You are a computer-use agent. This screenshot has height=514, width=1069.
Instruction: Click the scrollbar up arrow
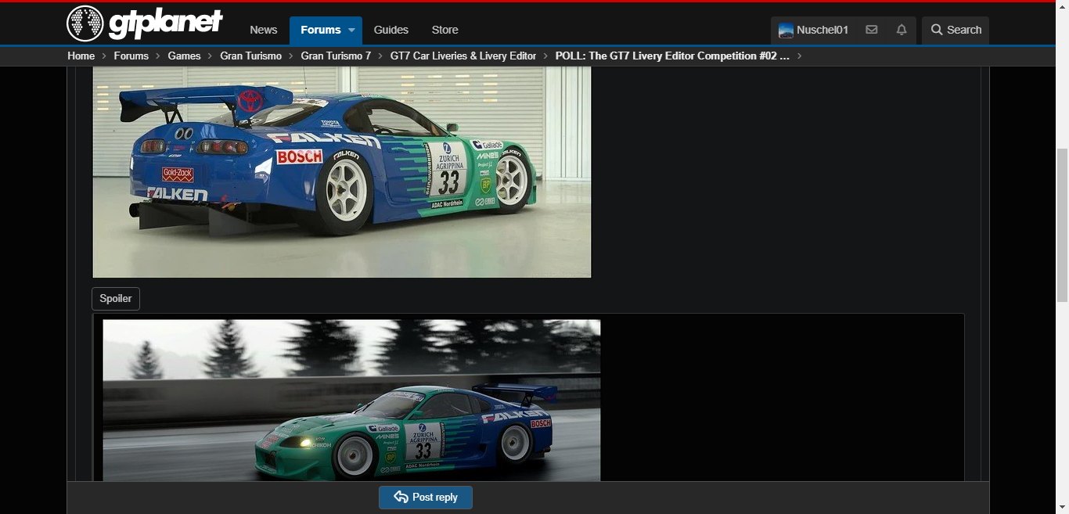coord(1062,6)
